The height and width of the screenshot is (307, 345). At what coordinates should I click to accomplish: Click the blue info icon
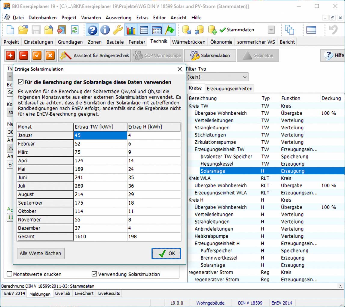click(105, 30)
